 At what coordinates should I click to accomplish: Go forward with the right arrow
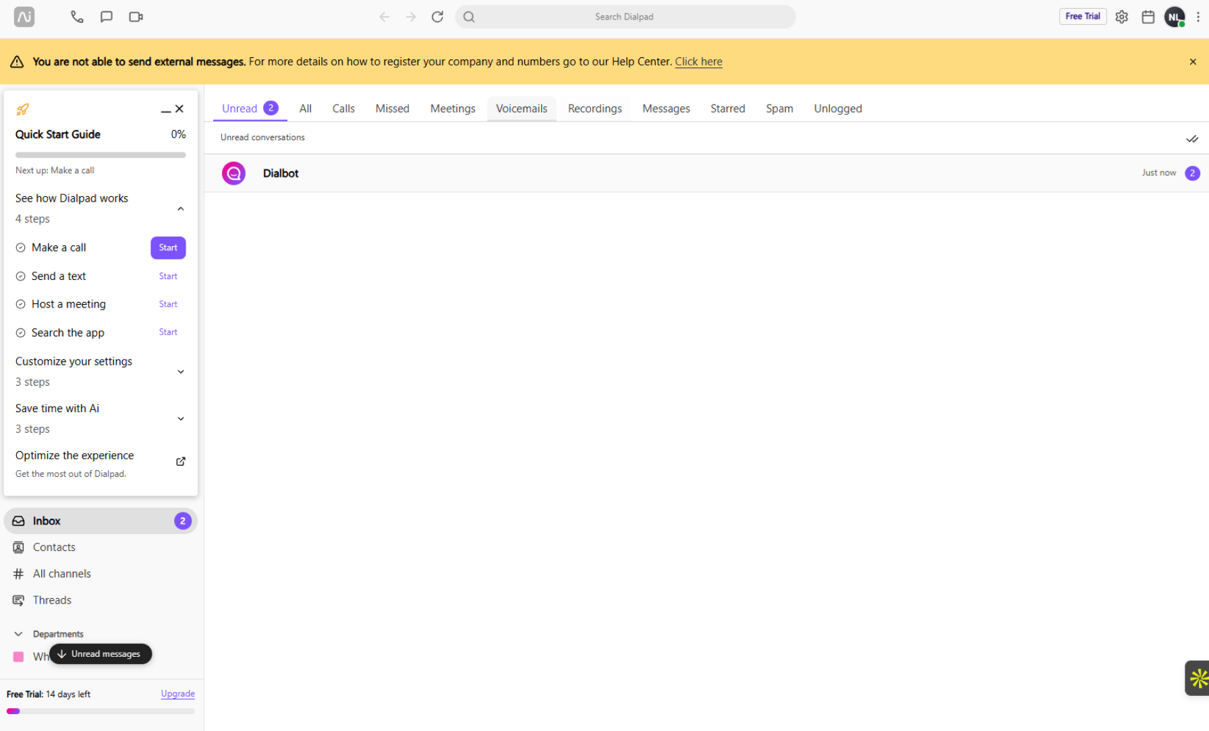pos(411,17)
